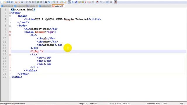Image resolution: width=187 pixels, height=105 pixels.
Task: Open Find dialog with binoculars icon
Action: click(46, 2)
